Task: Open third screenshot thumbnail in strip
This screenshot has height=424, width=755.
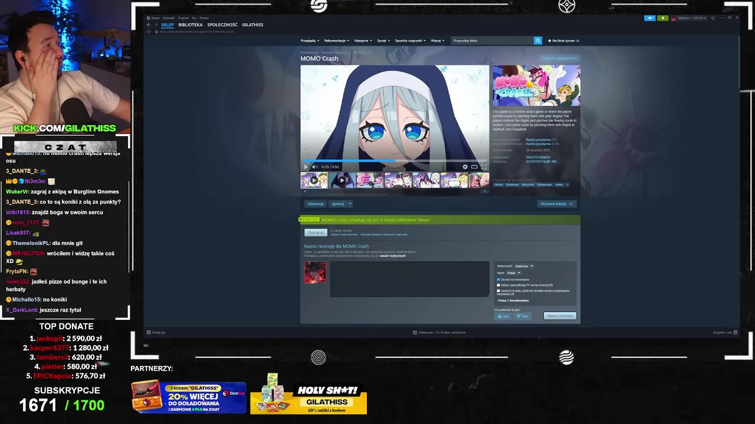Action: tap(369, 180)
